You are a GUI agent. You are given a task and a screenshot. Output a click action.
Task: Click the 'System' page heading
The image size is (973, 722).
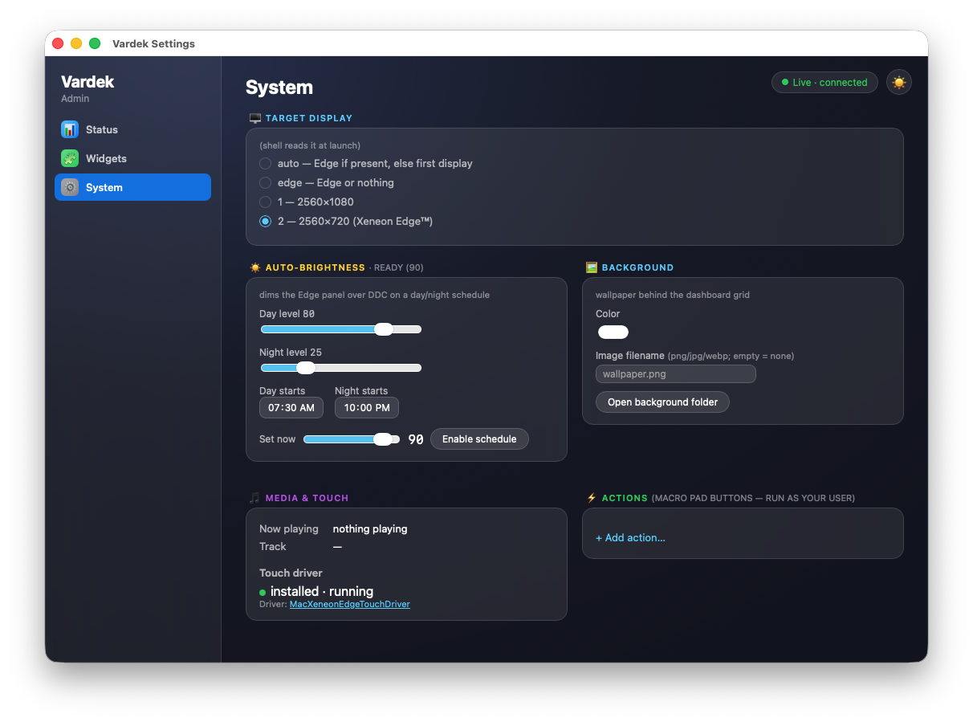pyautogui.click(x=279, y=88)
